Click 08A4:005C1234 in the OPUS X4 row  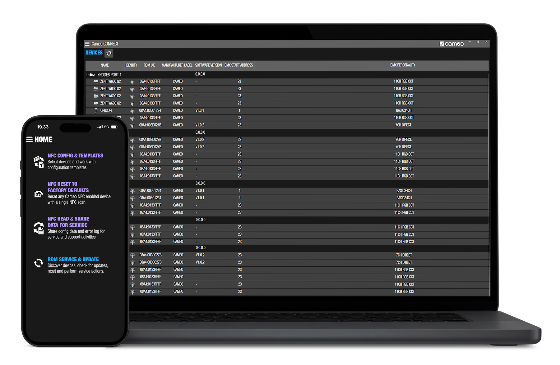pos(150,110)
